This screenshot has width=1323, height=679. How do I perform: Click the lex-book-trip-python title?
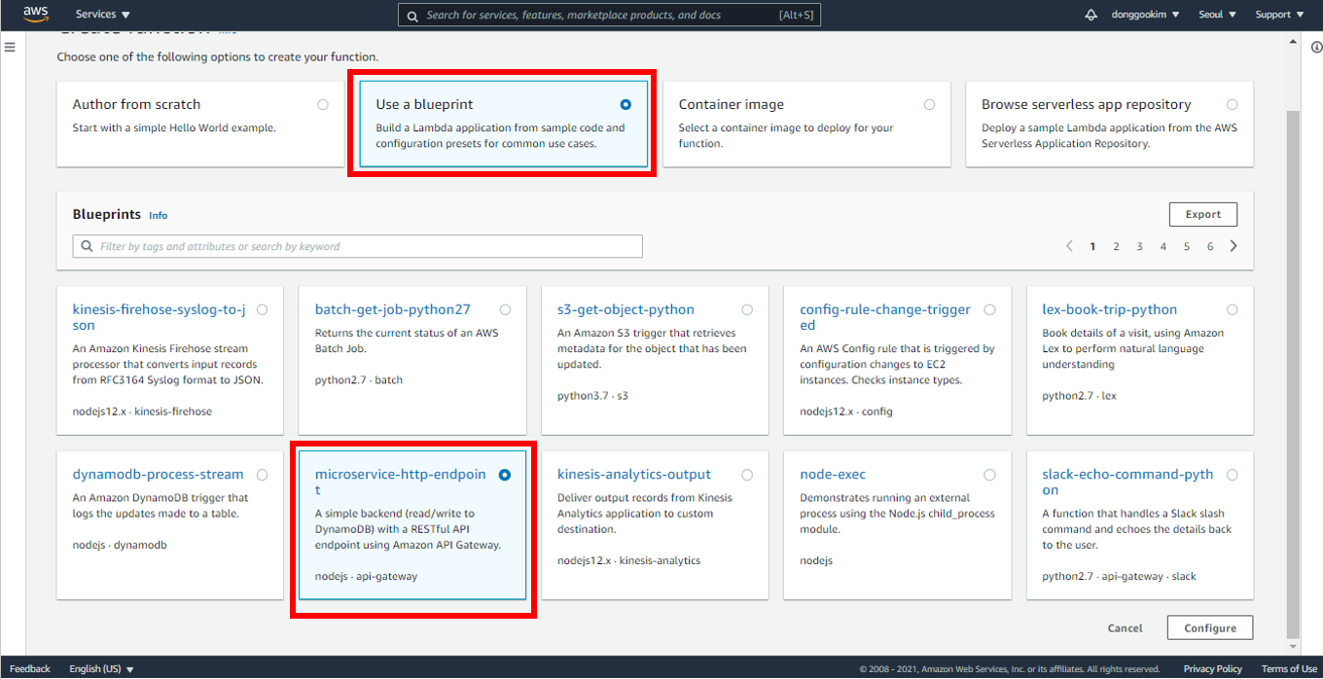click(x=1110, y=309)
